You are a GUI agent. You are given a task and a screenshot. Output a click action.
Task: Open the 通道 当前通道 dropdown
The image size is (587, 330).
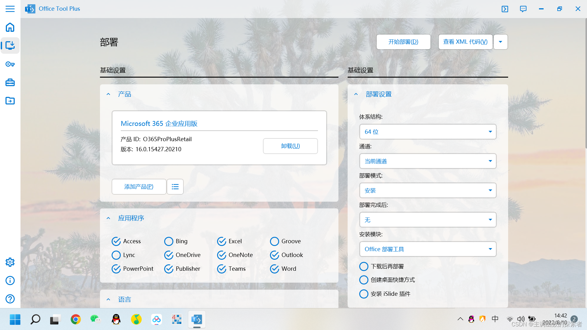428,161
